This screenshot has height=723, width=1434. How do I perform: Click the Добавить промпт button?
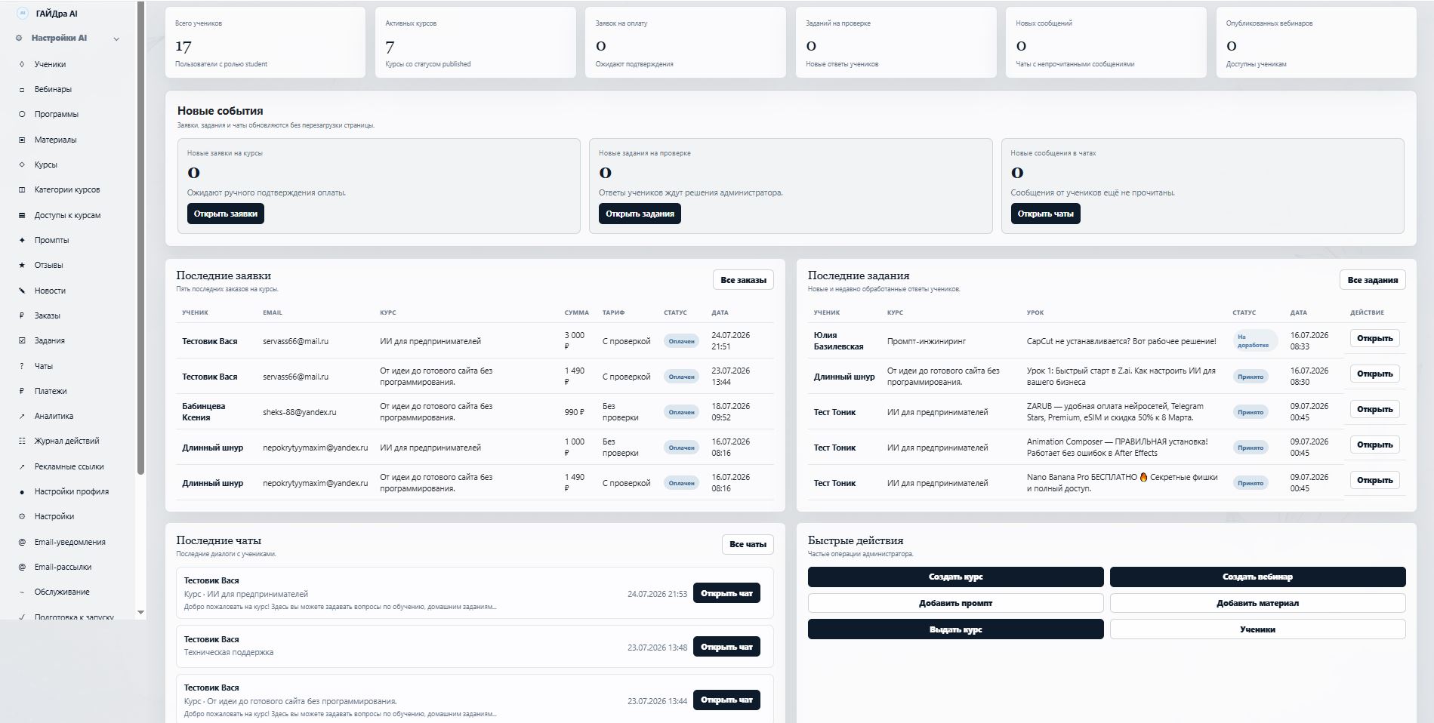click(955, 603)
